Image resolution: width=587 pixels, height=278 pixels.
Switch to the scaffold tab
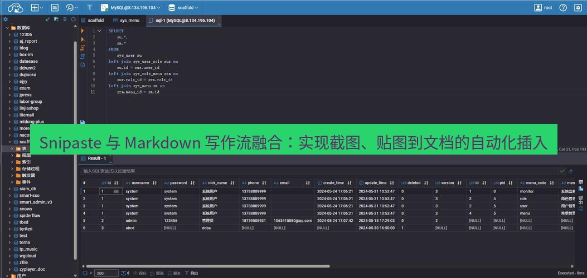93,21
